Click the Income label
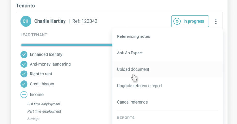 click(37, 95)
